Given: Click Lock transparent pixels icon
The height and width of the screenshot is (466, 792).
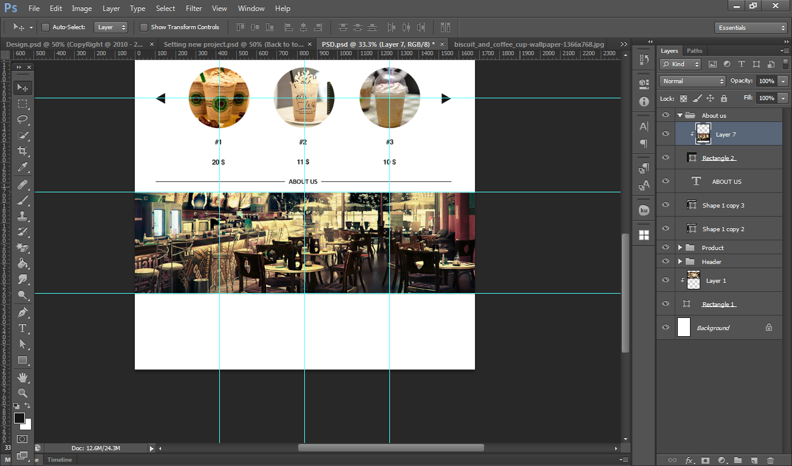Looking at the screenshot, I should pos(683,98).
